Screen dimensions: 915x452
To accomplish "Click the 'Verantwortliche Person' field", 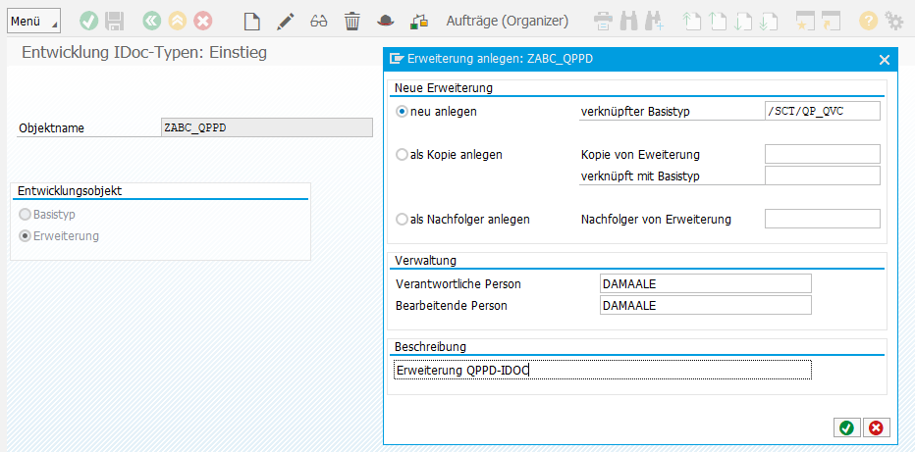I will point(705,283).
